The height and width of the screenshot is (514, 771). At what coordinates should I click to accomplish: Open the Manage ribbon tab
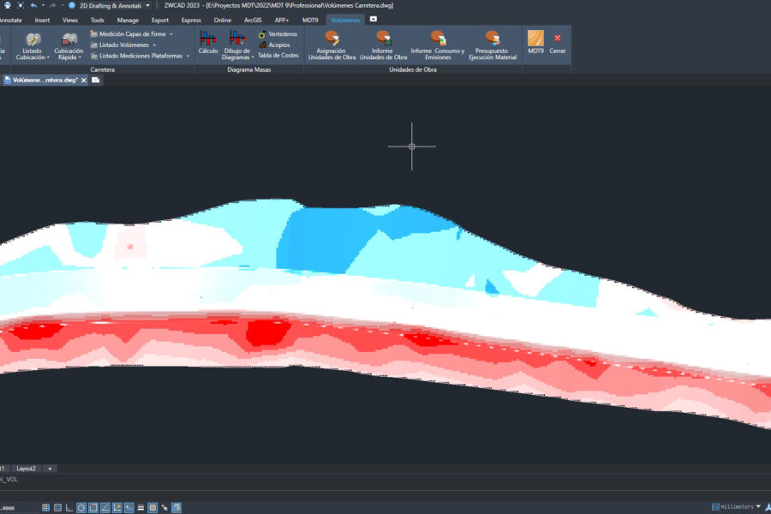click(128, 21)
